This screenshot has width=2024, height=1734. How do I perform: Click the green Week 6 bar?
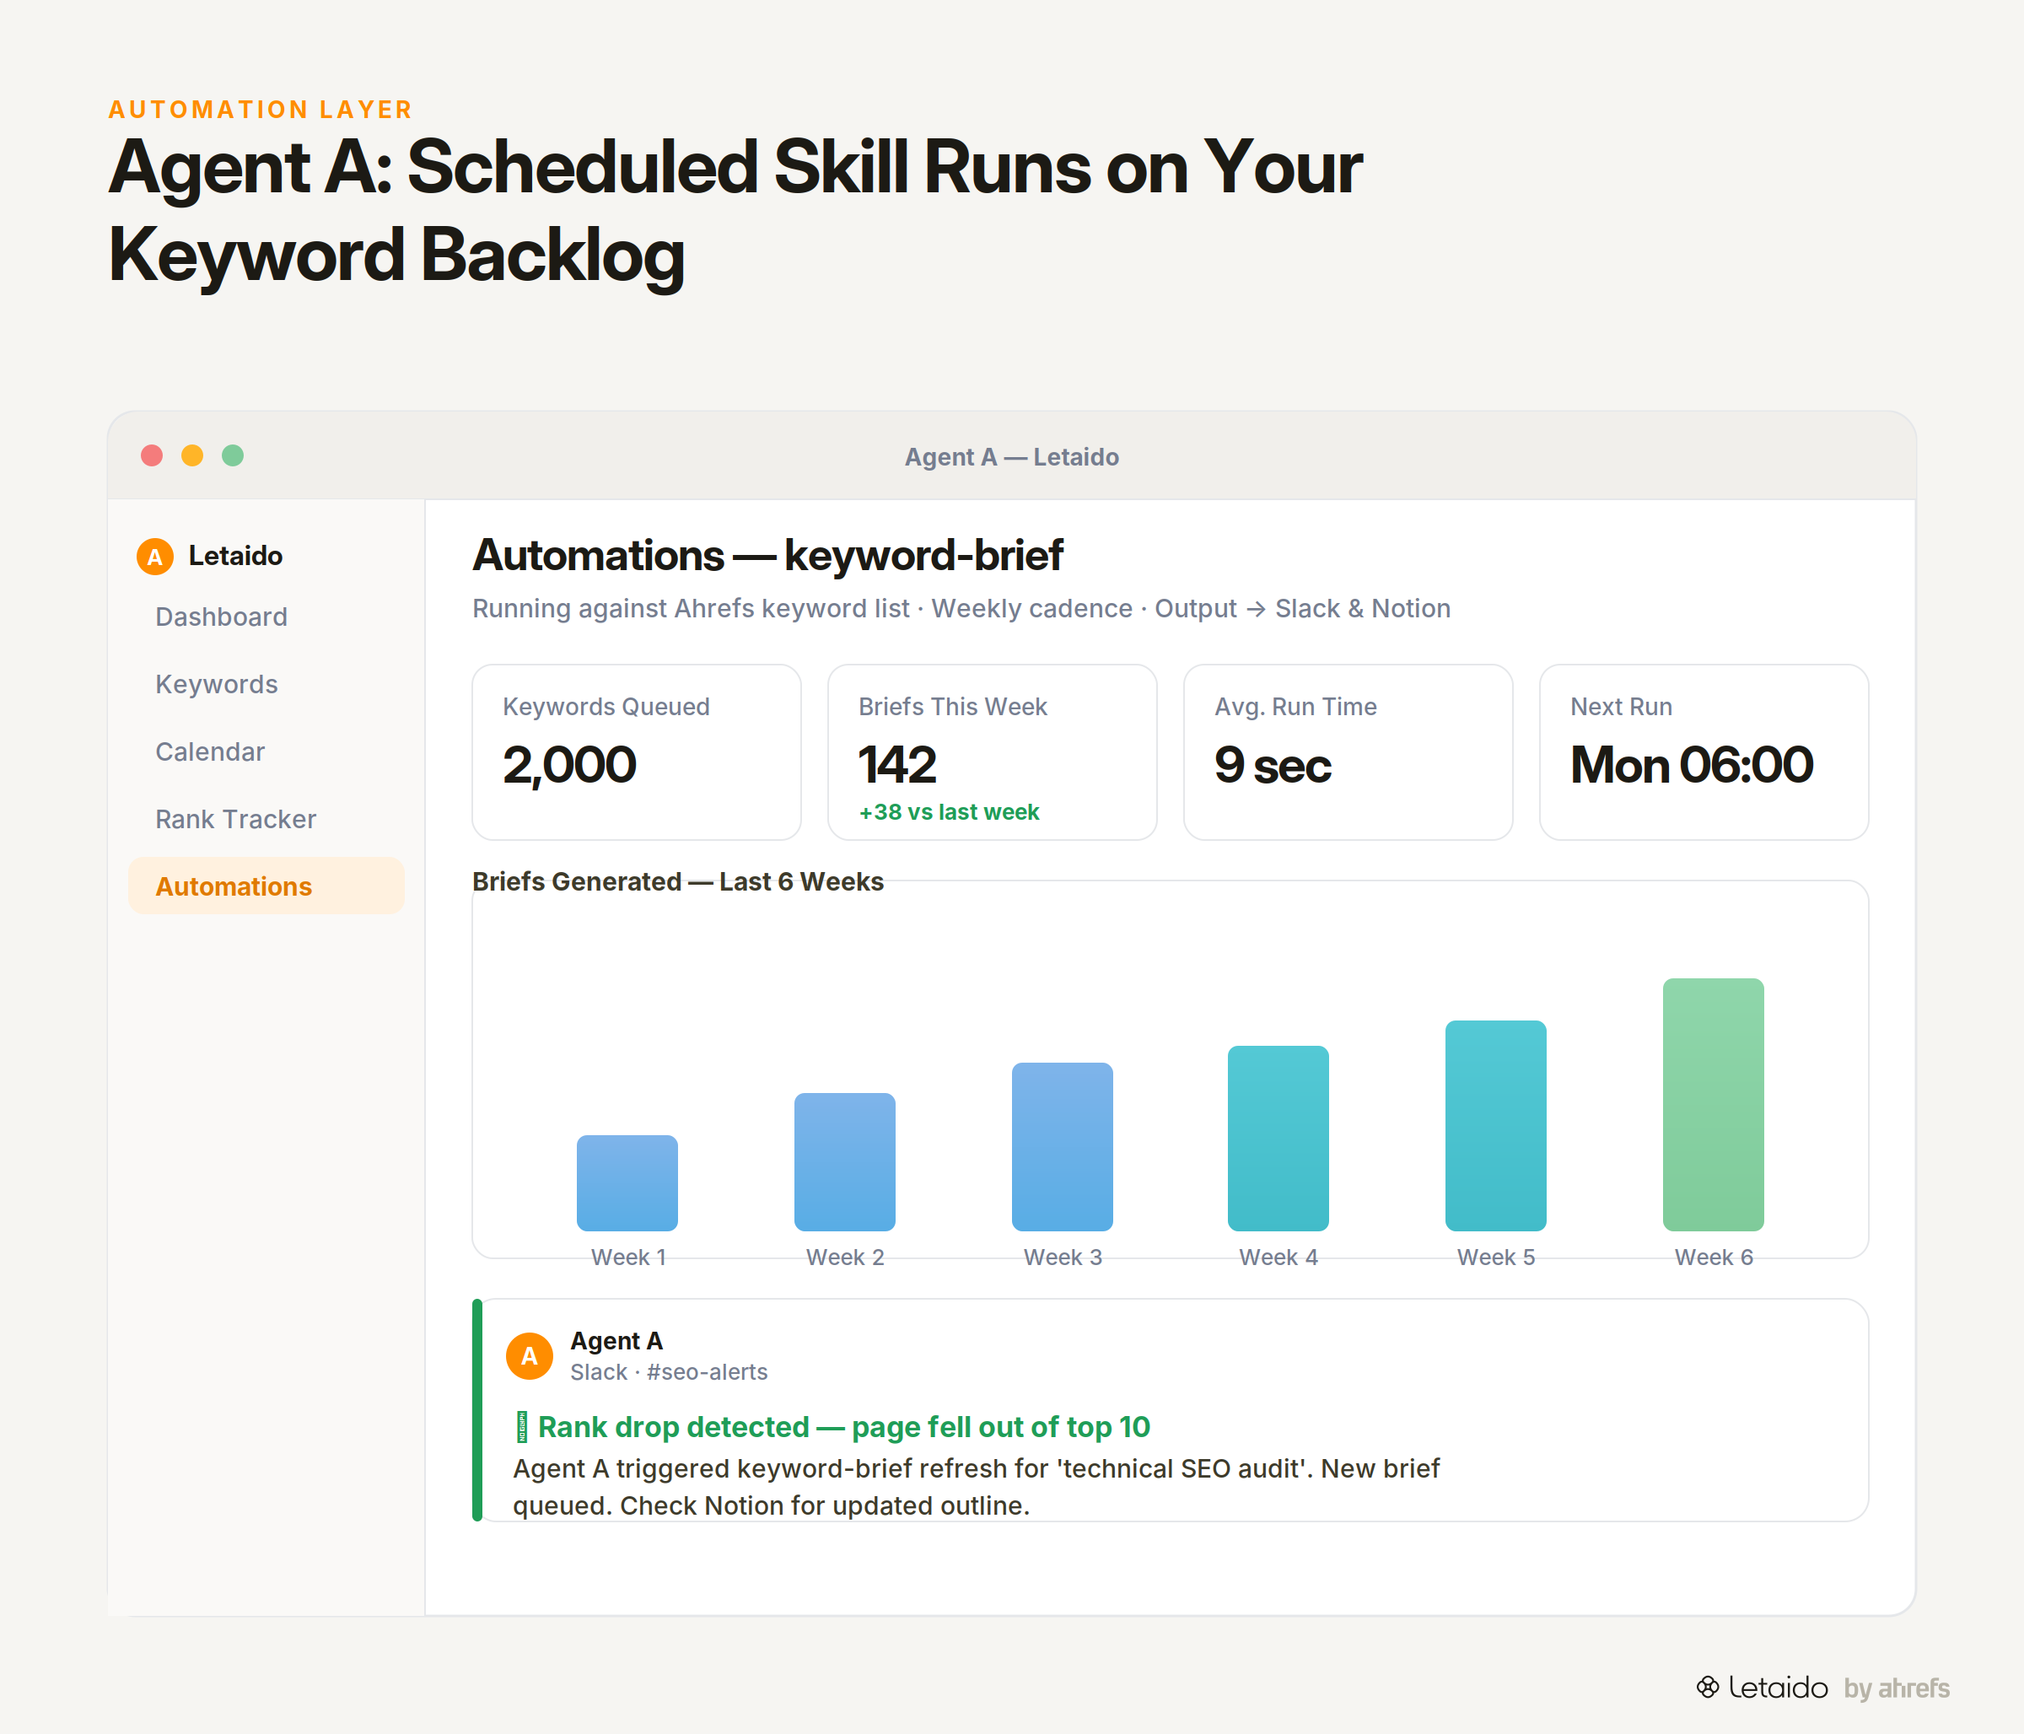pos(1714,1105)
